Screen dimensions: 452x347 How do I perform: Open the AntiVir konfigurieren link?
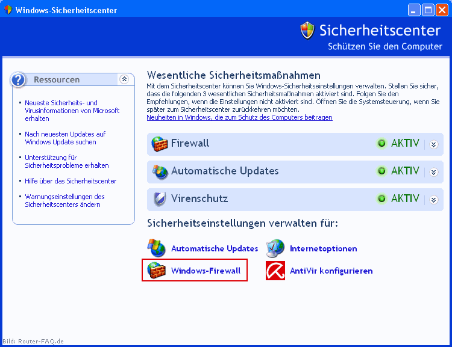(331, 271)
